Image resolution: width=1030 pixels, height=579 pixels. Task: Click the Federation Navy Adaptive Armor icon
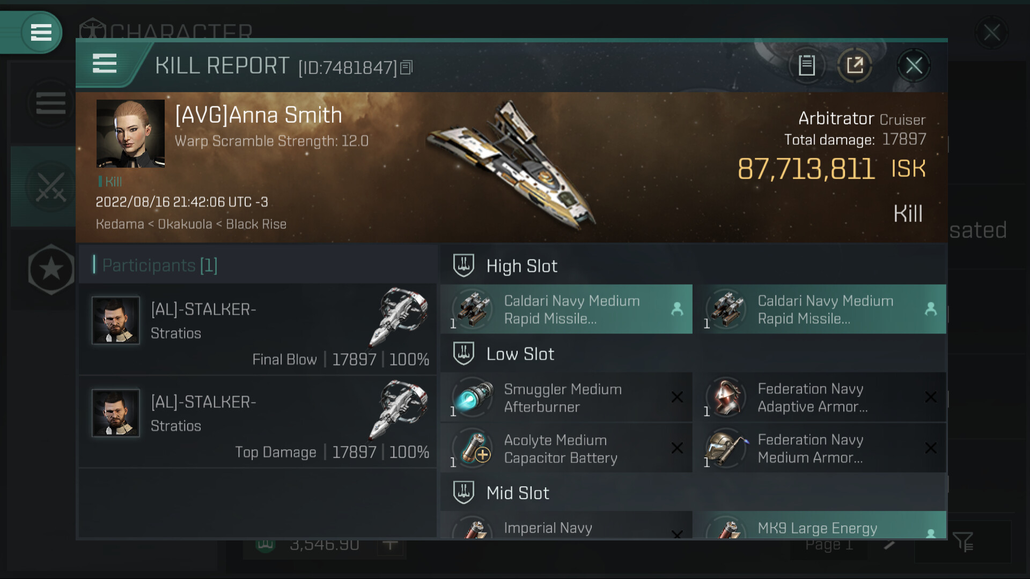pyautogui.click(x=726, y=398)
